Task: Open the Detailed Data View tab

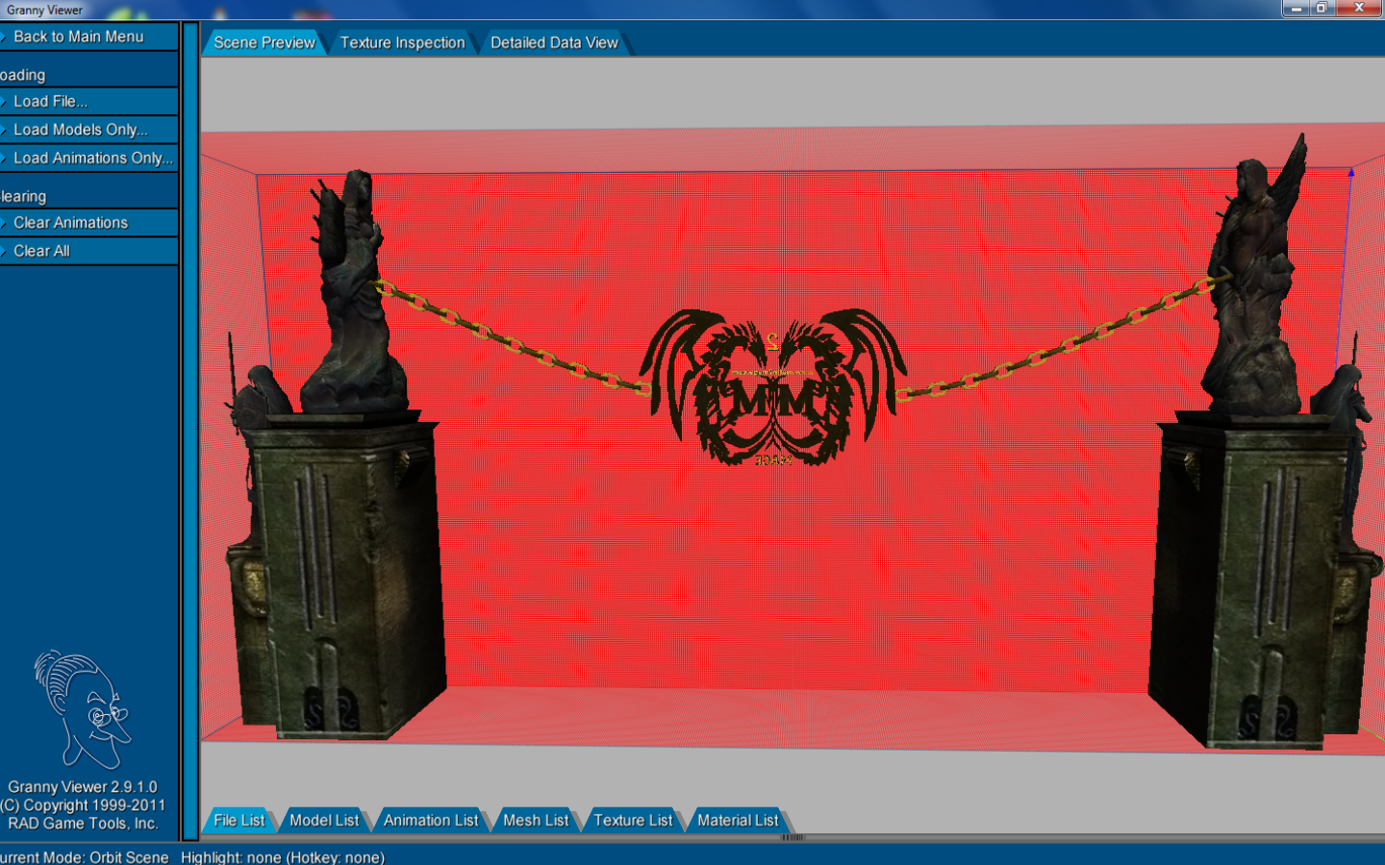Action: [554, 42]
